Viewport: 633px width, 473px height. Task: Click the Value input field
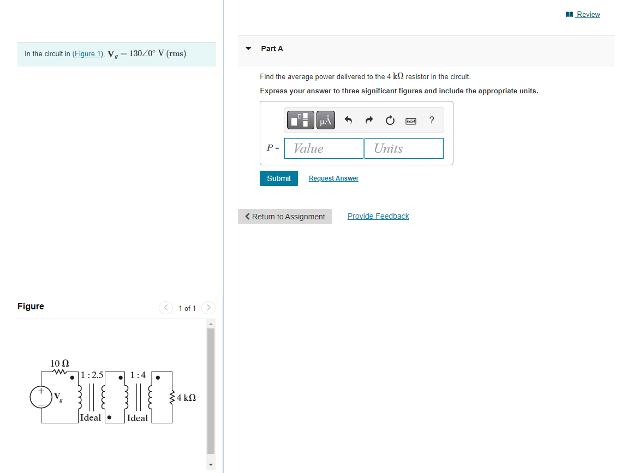pyautogui.click(x=324, y=148)
